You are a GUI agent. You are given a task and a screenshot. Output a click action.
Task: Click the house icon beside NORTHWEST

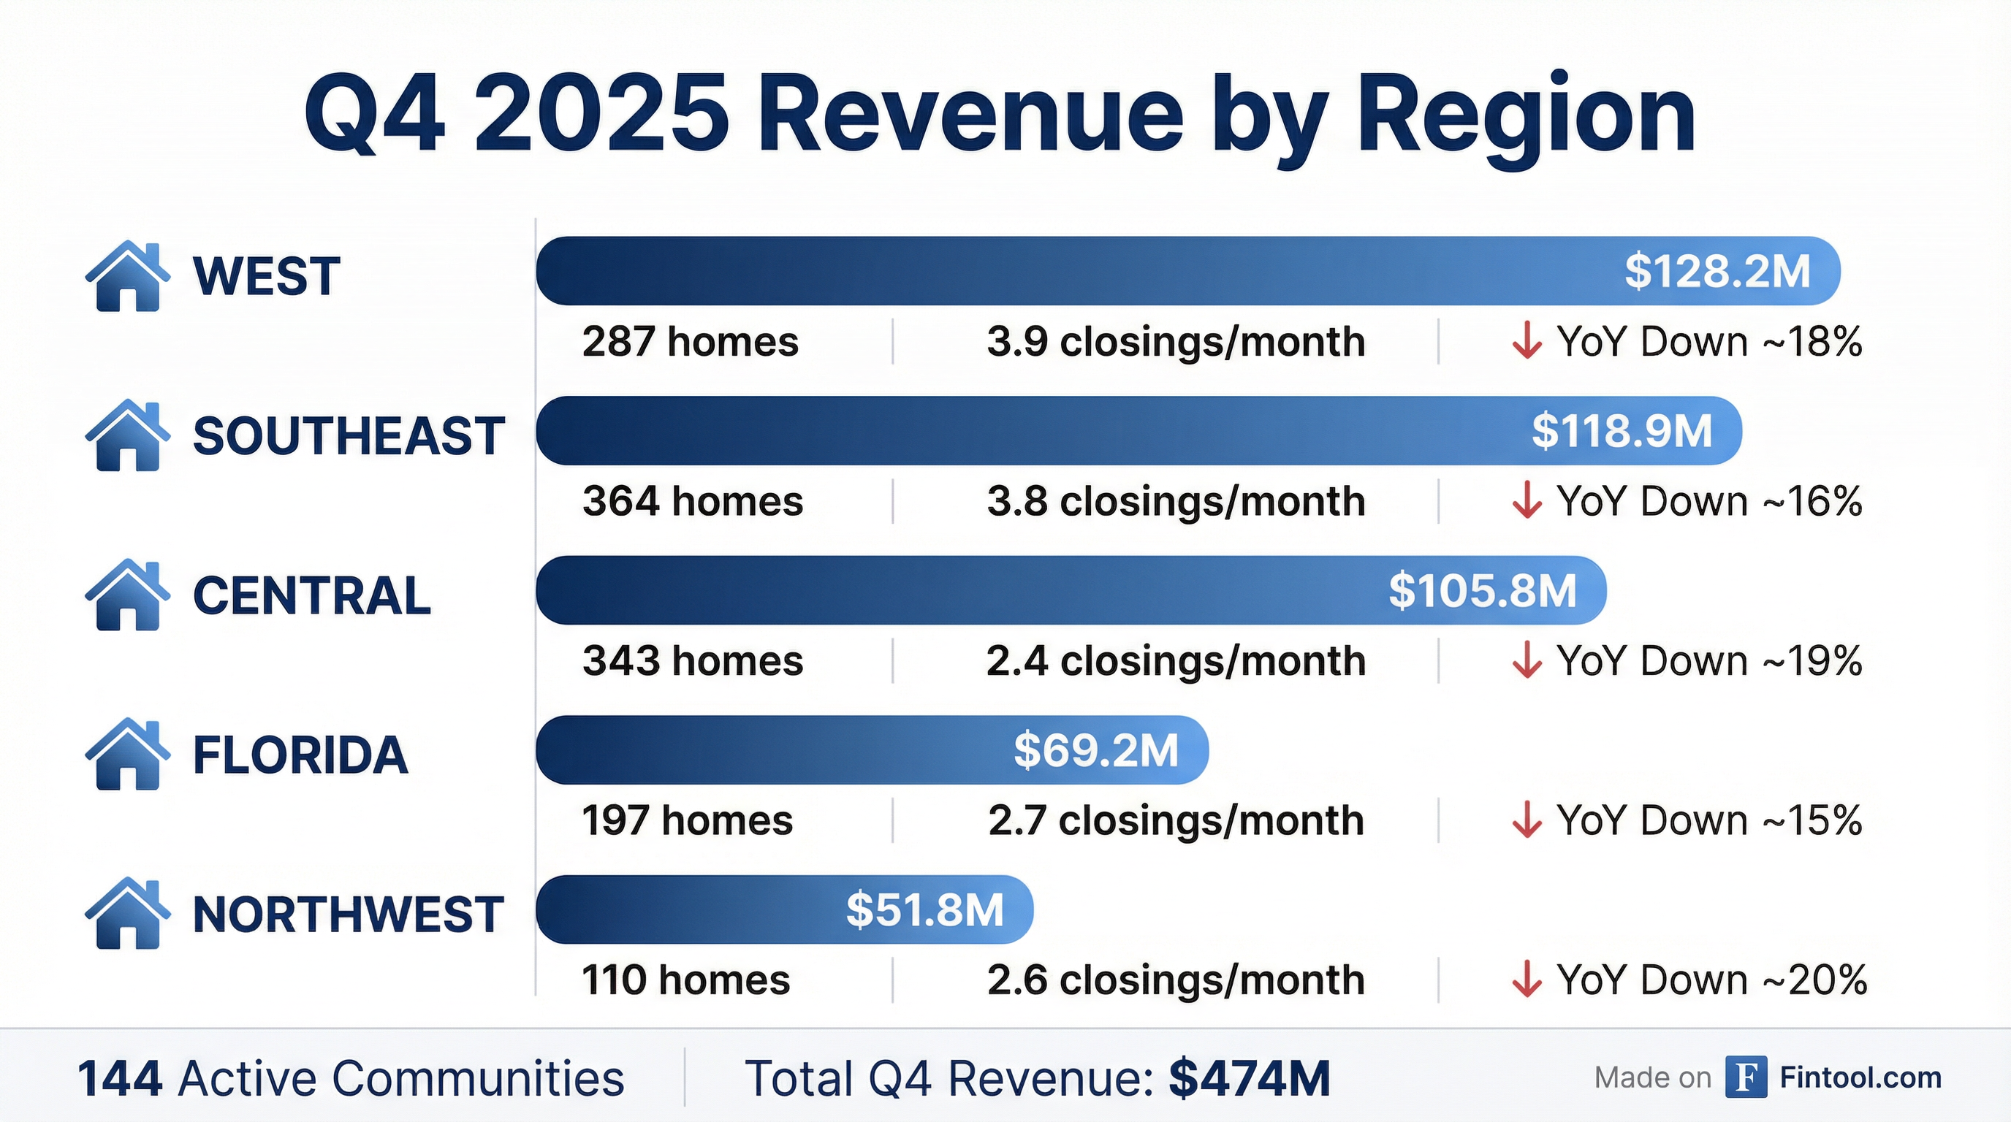tap(127, 915)
